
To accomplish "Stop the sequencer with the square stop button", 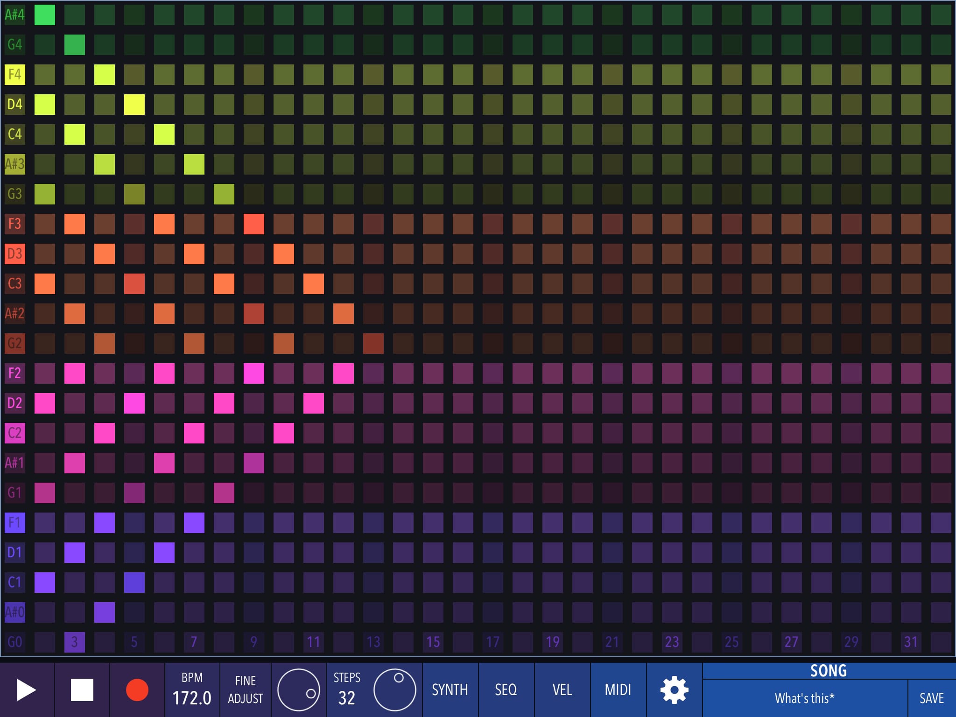I will click(82, 690).
